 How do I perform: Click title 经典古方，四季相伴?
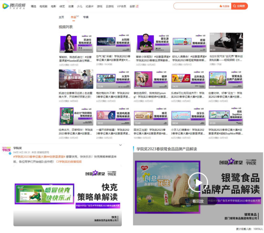tap(76, 131)
